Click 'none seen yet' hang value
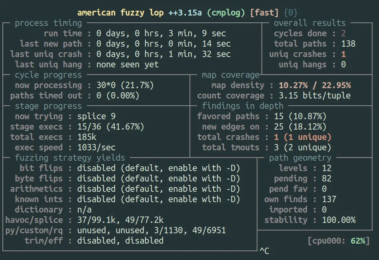Viewport: 379px width, 260px height. tap(128, 64)
